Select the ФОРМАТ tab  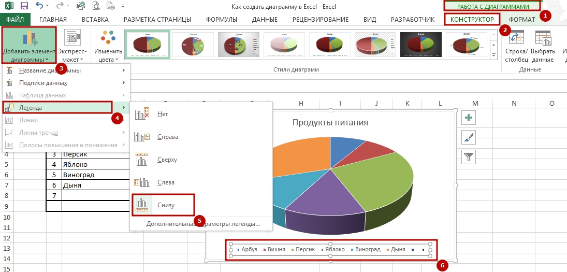(x=522, y=20)
